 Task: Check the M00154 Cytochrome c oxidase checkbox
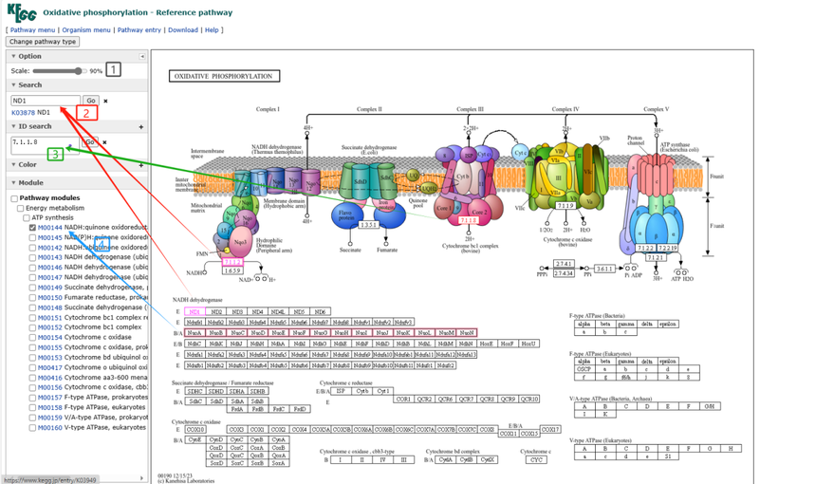(x=33, y=338)
